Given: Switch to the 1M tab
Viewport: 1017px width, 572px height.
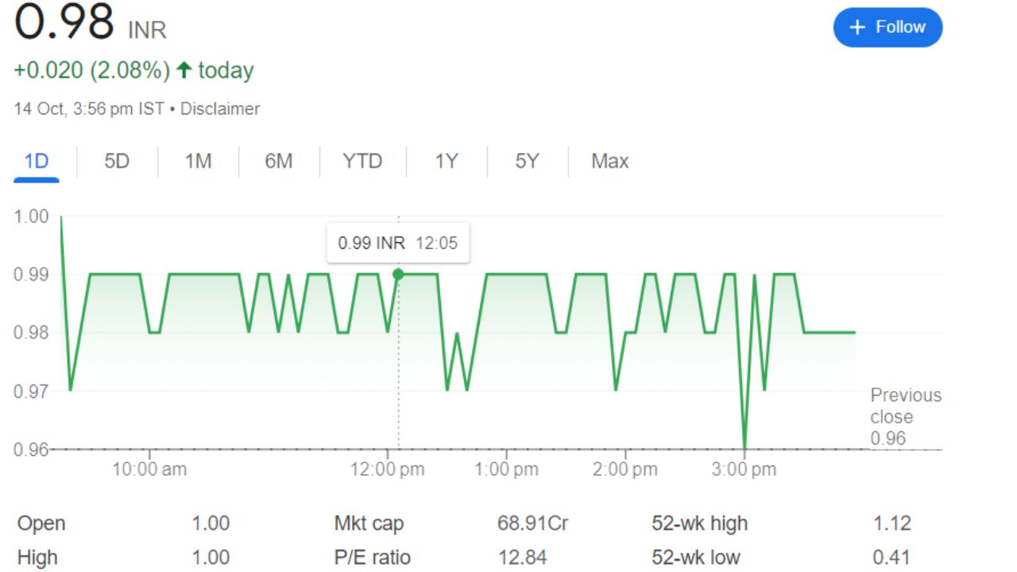Looking at the screenshot, I should (x=198, y=161).
